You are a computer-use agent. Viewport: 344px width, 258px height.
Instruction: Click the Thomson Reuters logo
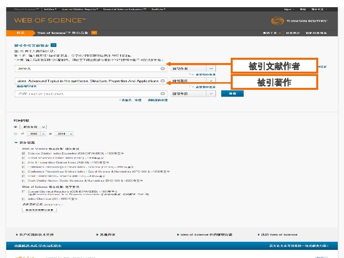coord(299,21)
